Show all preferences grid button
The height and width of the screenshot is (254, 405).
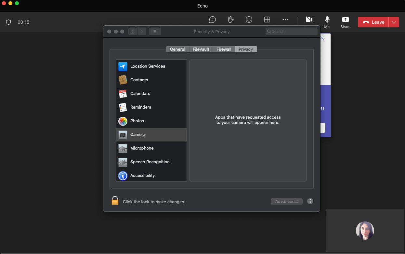point(155,32)
